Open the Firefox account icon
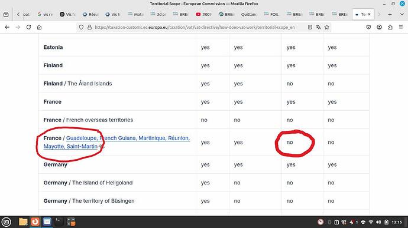This screenshot has height=228, width=408. pos(380,27)
